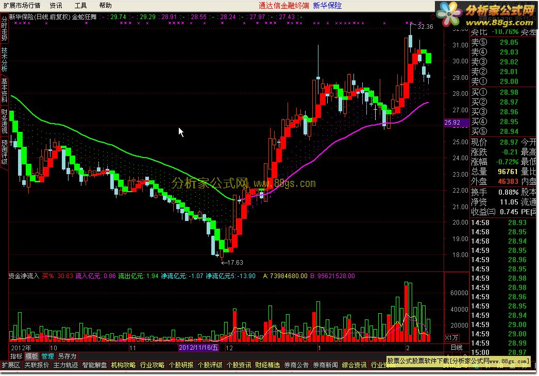Screen dimensions: 539x376
Task: Click the 现价 28.97 value
Action: pos(509,142)
